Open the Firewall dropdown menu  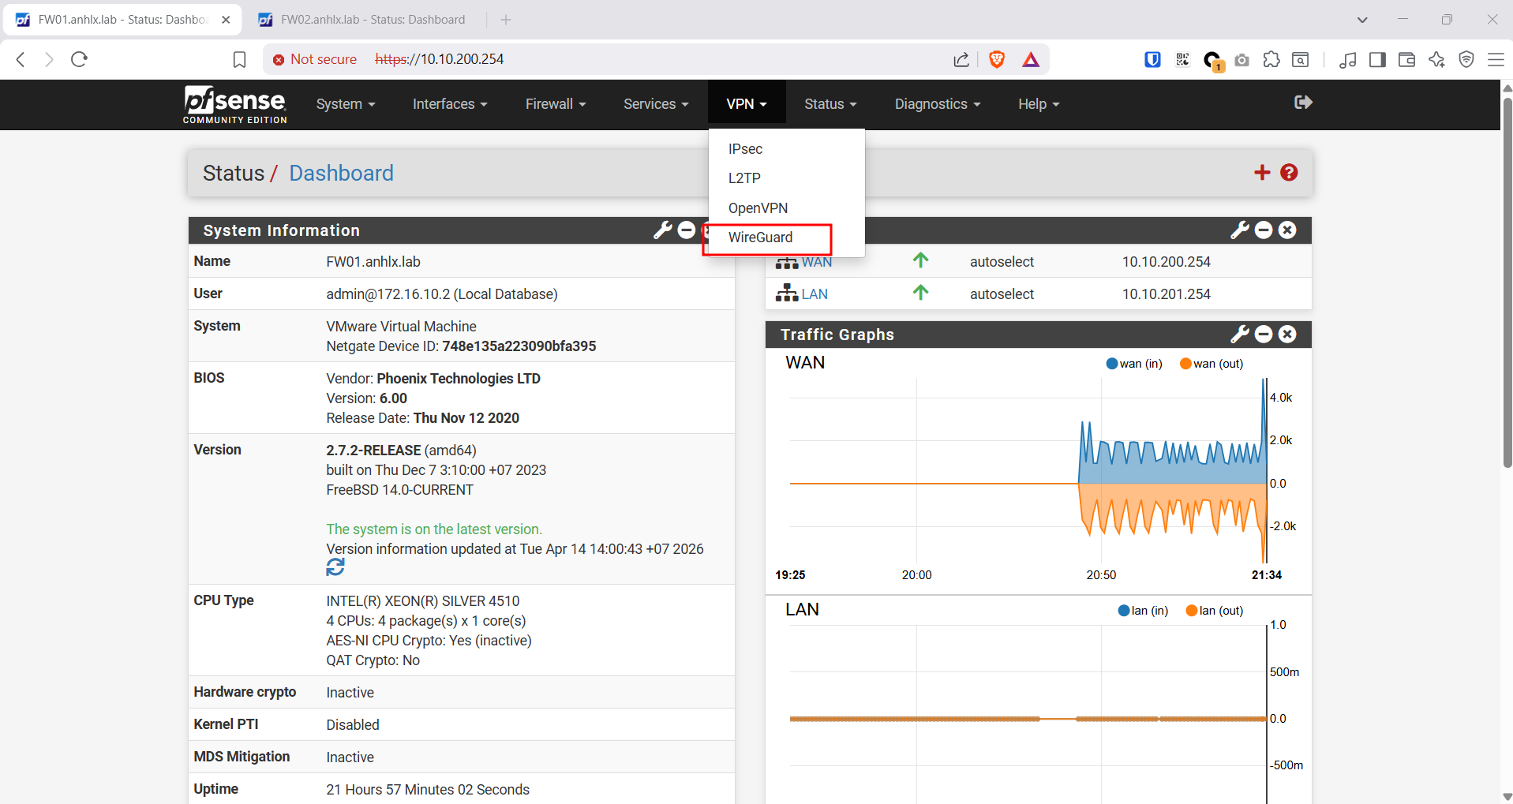click(x=555, y=104)
